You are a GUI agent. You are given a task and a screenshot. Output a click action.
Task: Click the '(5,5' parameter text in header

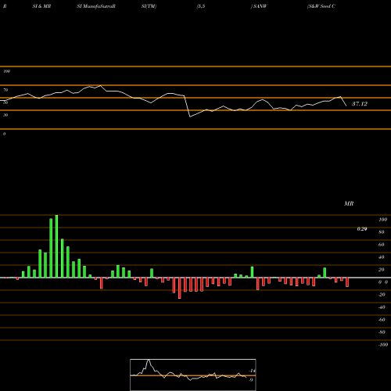tap(201, 6)
